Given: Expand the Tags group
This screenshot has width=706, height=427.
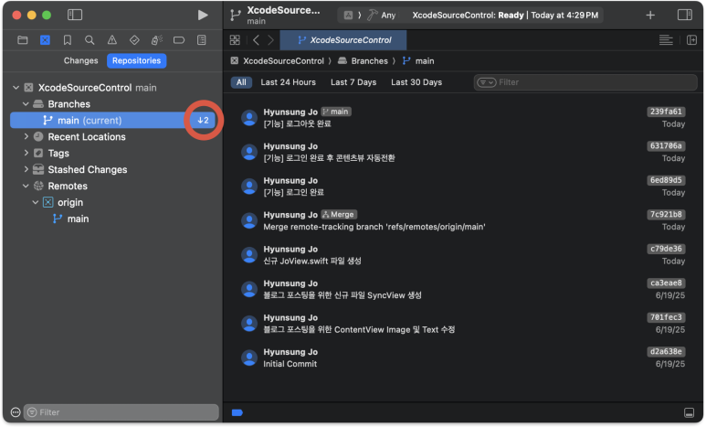Looking at the screenshot, I should point(26,153).
